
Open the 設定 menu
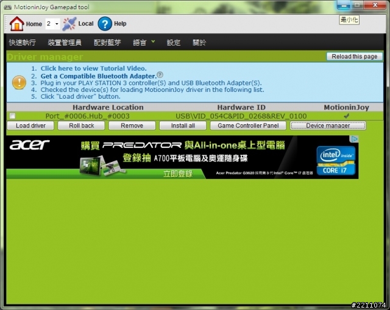173,43
